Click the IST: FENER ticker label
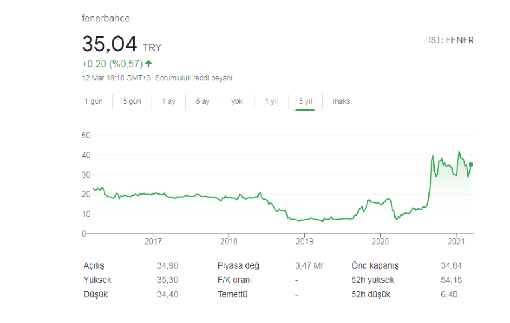510x323 pixels. [451, 40]
